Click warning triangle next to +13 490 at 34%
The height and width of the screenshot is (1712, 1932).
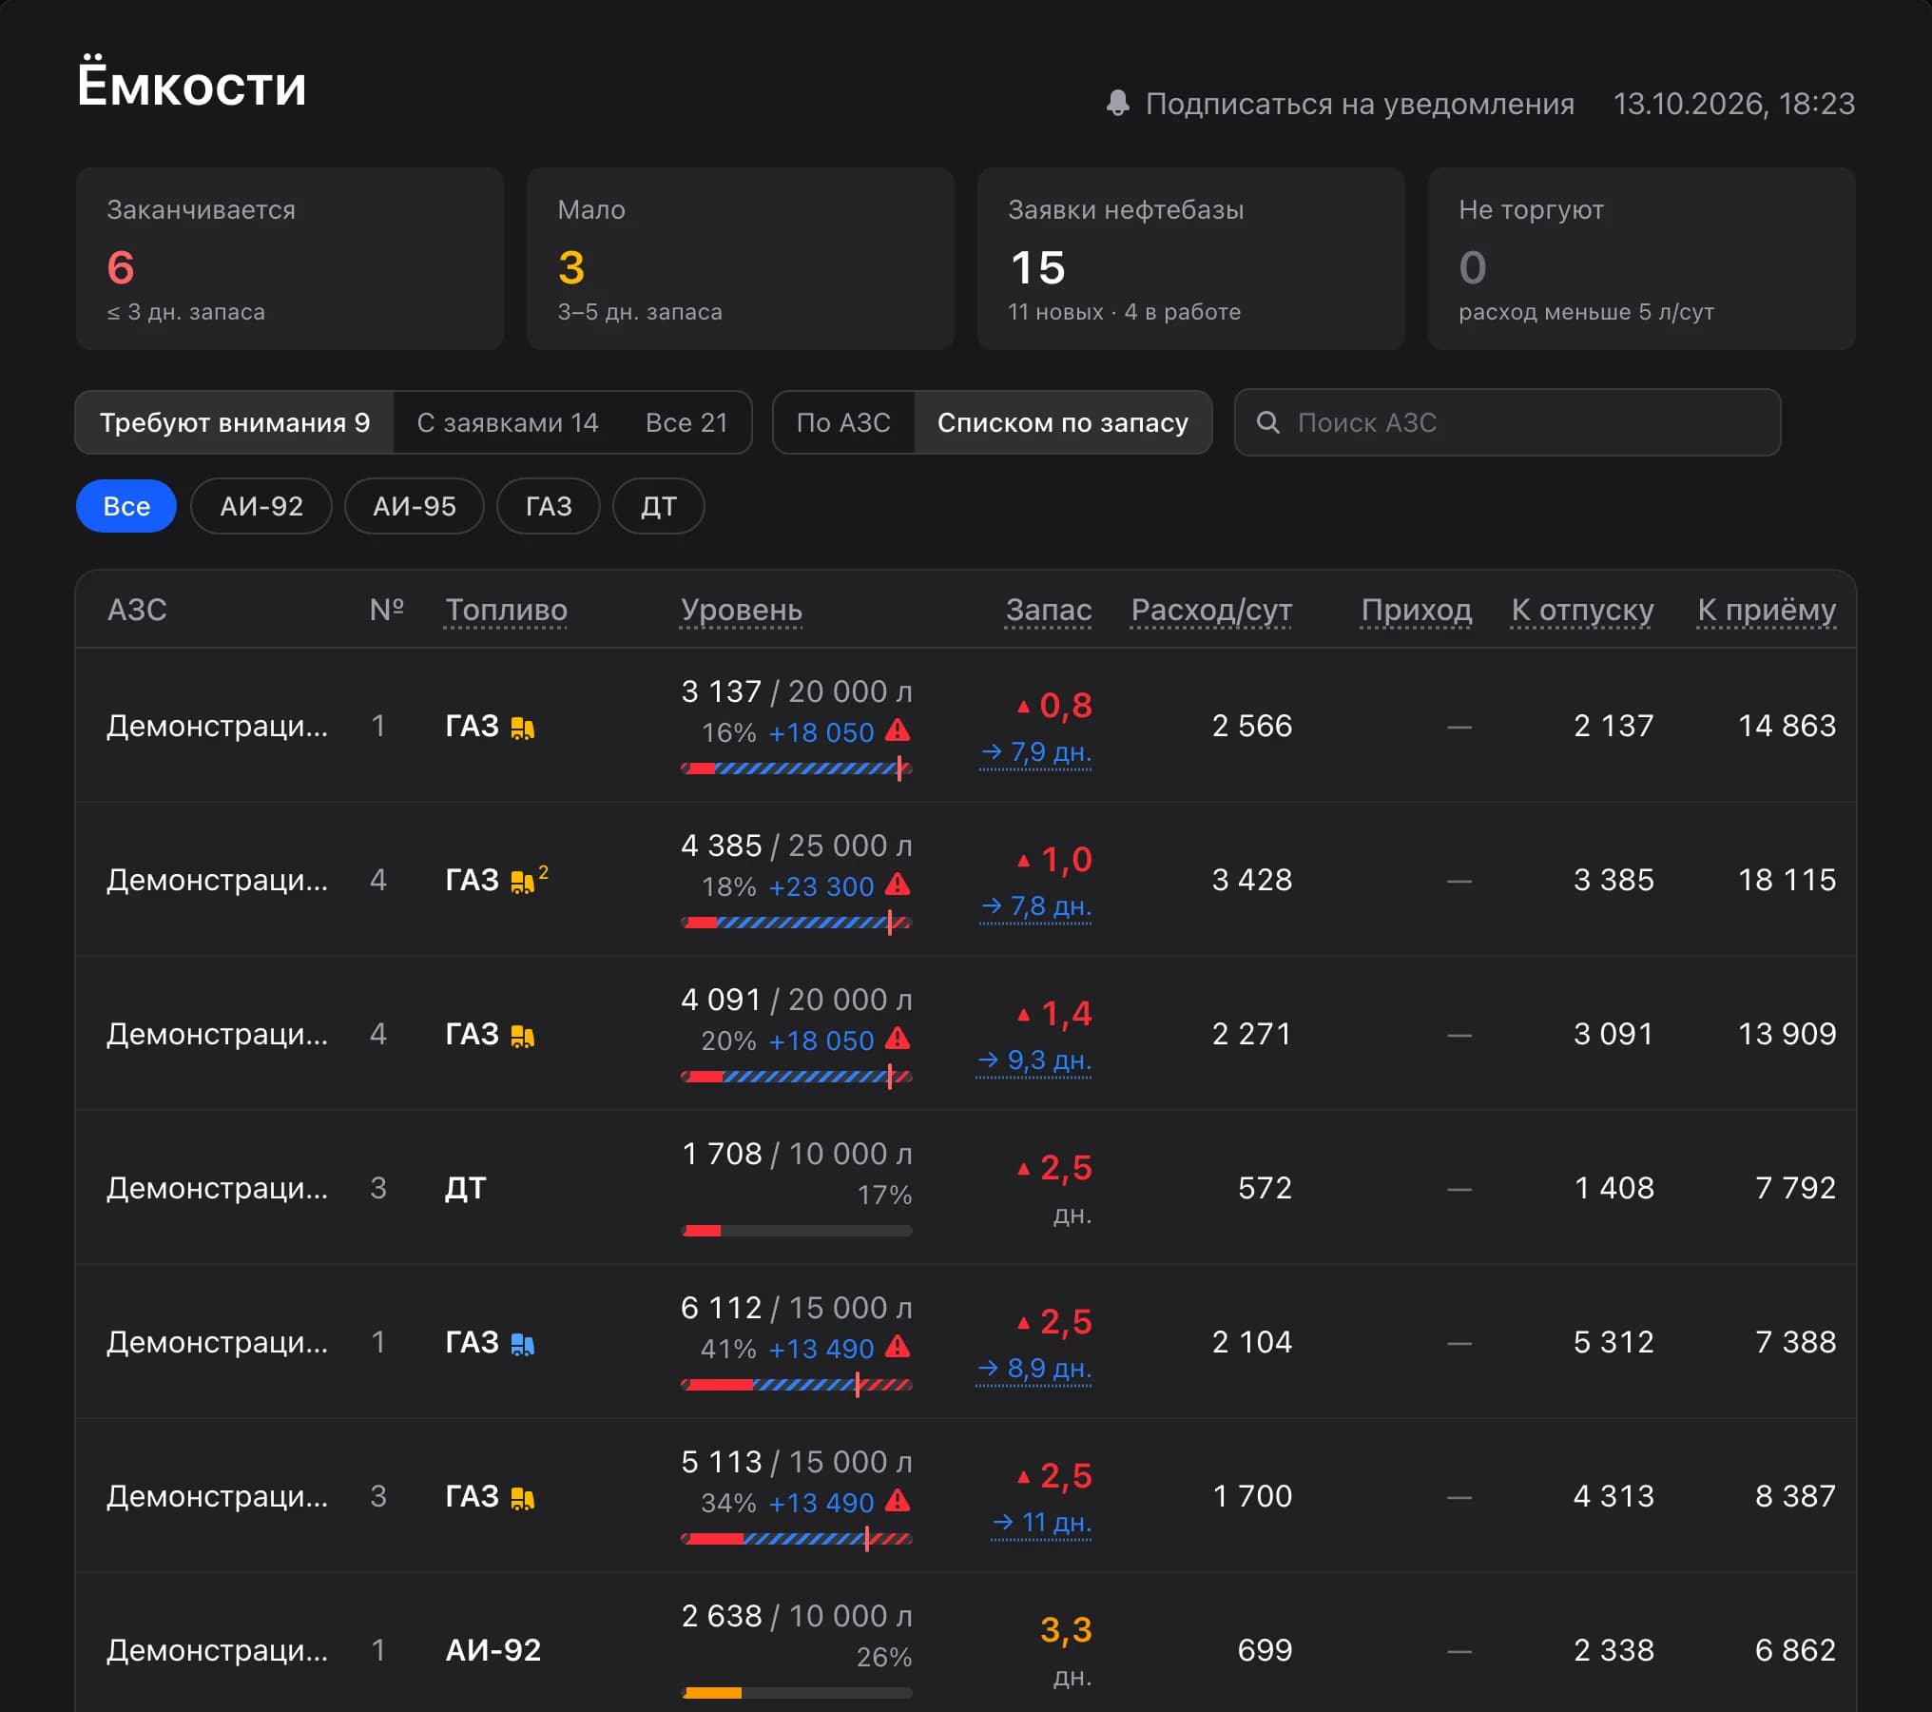click(898, 1501)
